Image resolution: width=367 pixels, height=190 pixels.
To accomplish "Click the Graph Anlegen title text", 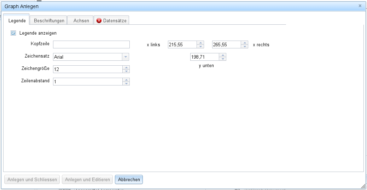I will click(22, 6).
